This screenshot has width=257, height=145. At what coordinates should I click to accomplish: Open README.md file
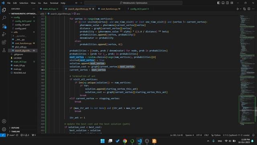click(22, 73)
